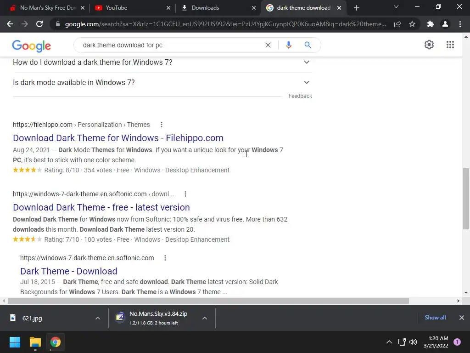Close the YouTube tab
This screenshot has height=353, width=470.
click(168, 8)
